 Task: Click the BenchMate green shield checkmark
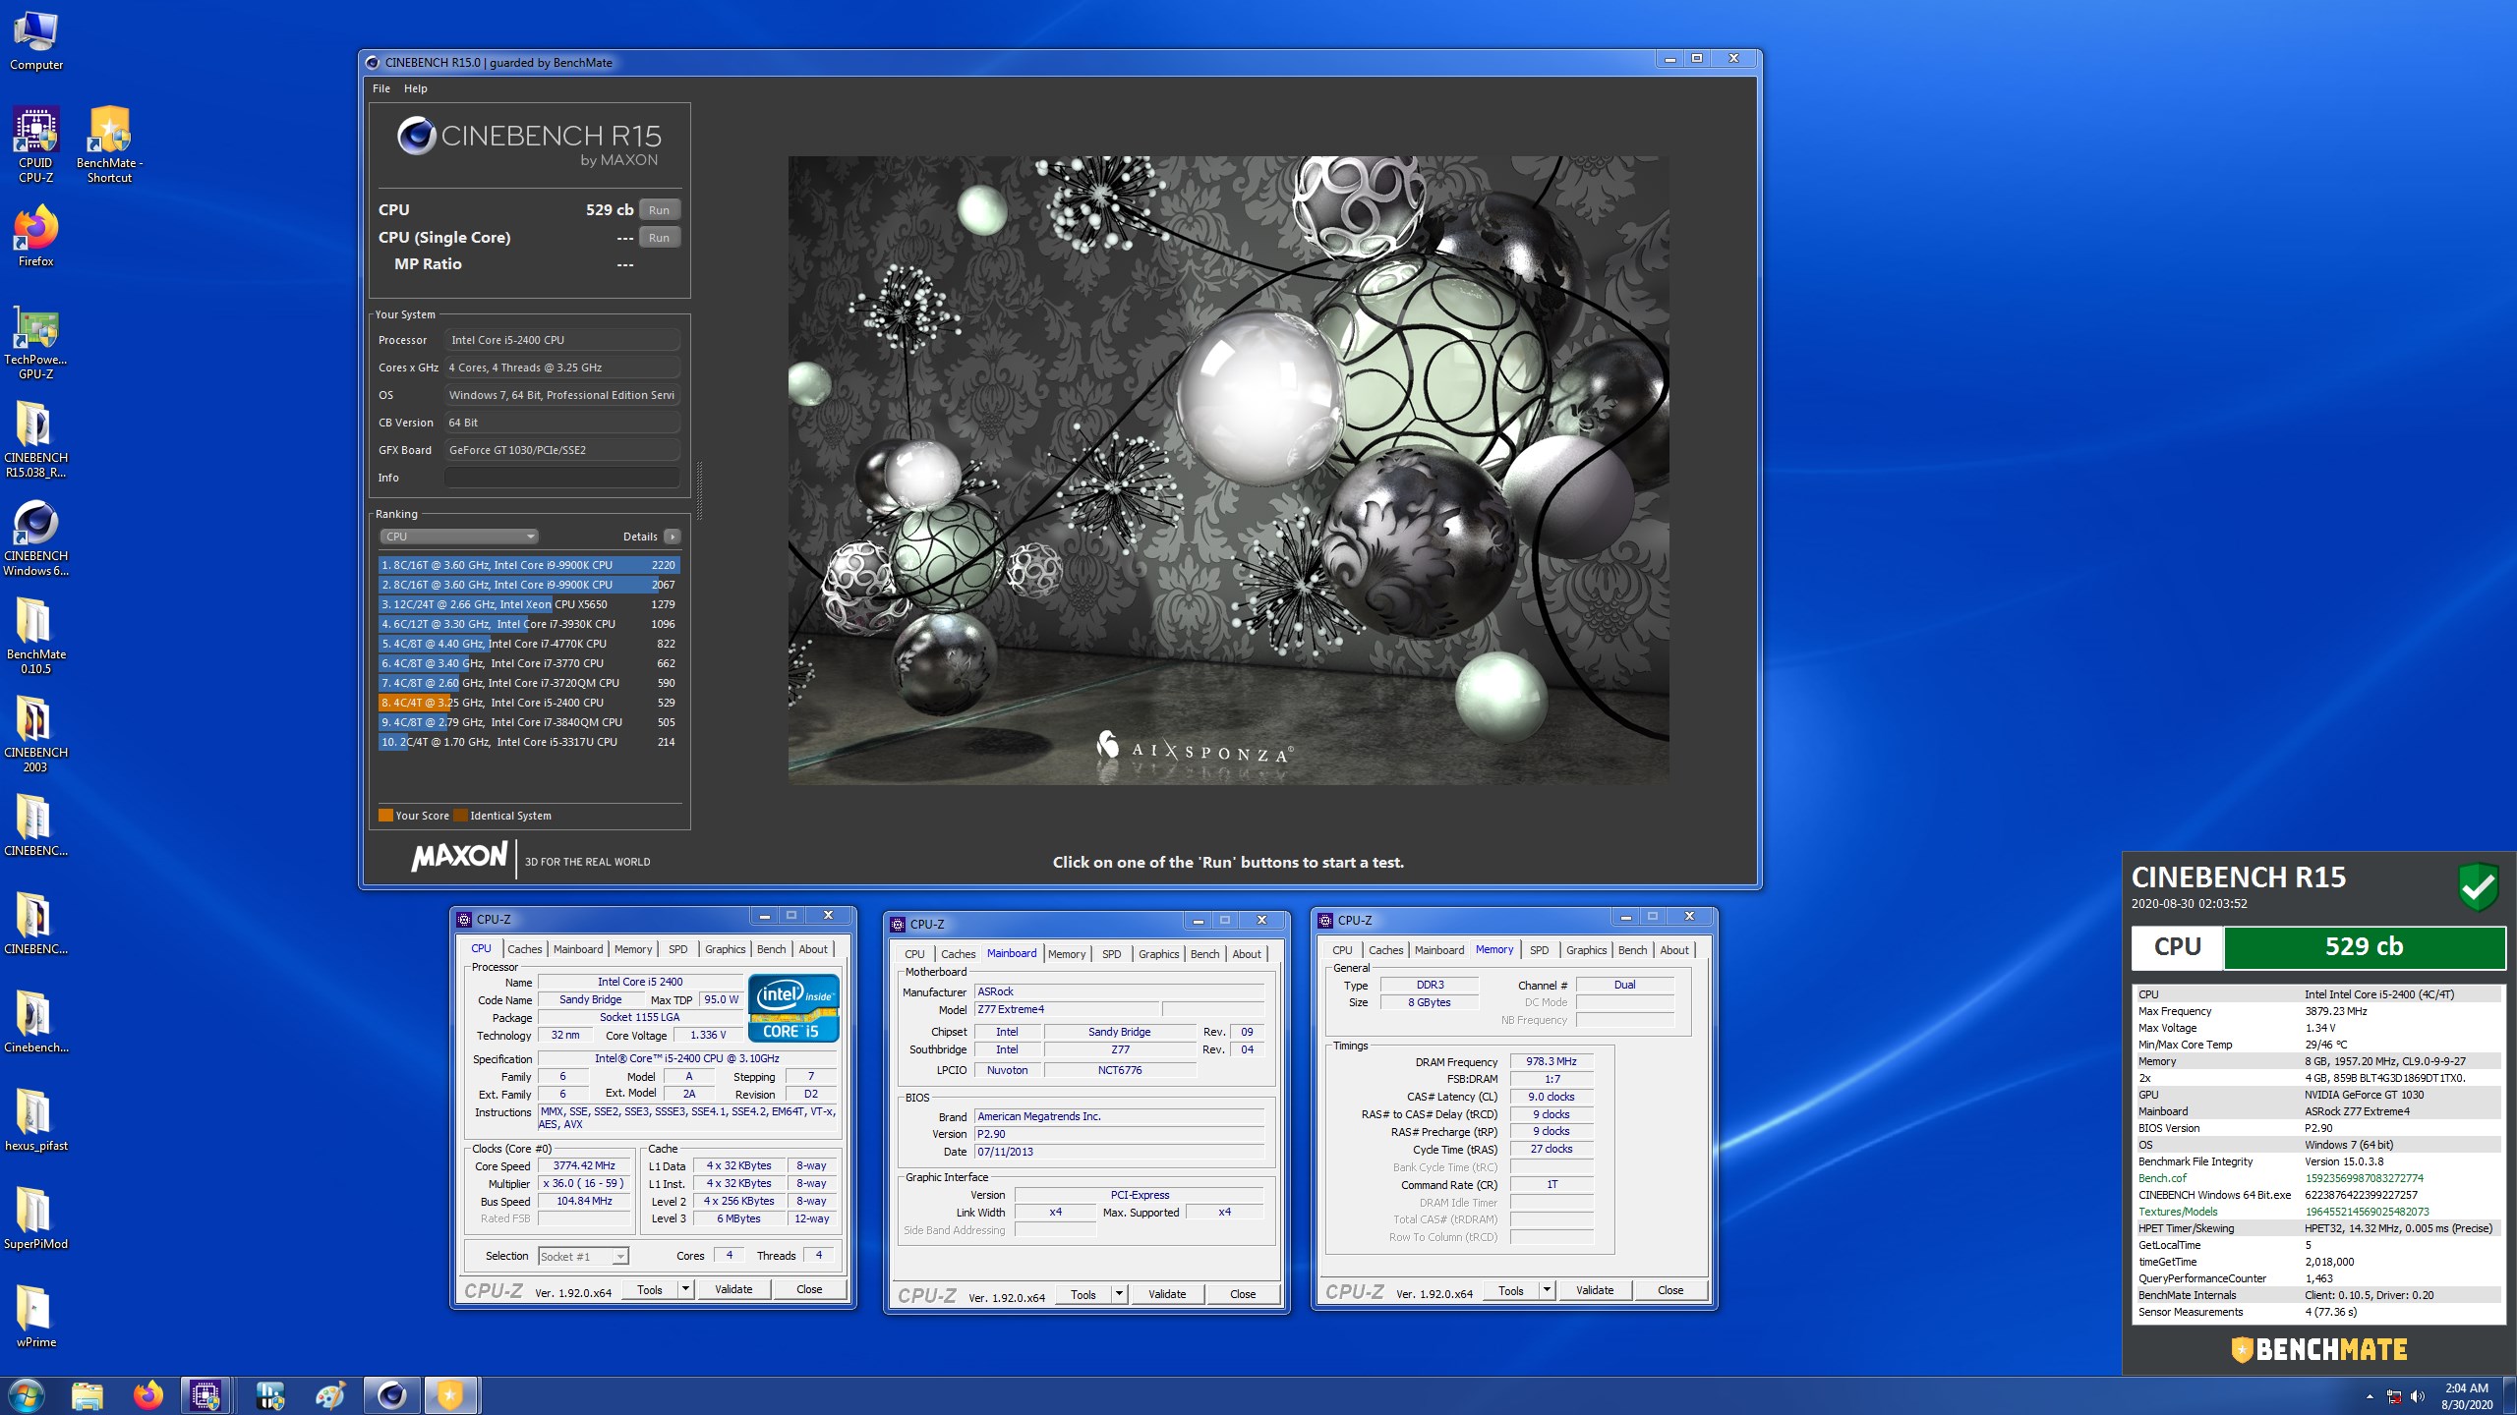[x=2478, y=886]
